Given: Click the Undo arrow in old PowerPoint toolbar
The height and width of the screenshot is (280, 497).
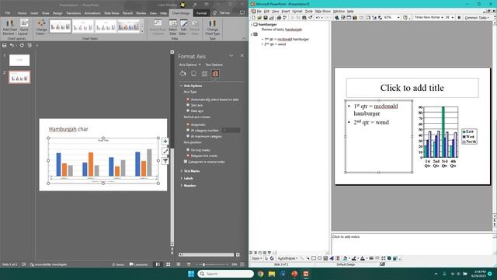Looking at the screenshot, I should click(x=318, y=18).
